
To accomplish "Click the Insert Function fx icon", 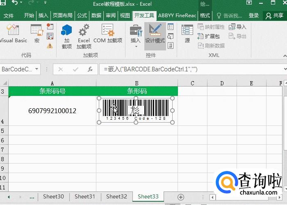I will (90, 69).
